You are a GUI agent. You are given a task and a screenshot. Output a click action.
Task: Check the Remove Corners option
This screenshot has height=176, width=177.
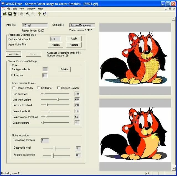59,88
